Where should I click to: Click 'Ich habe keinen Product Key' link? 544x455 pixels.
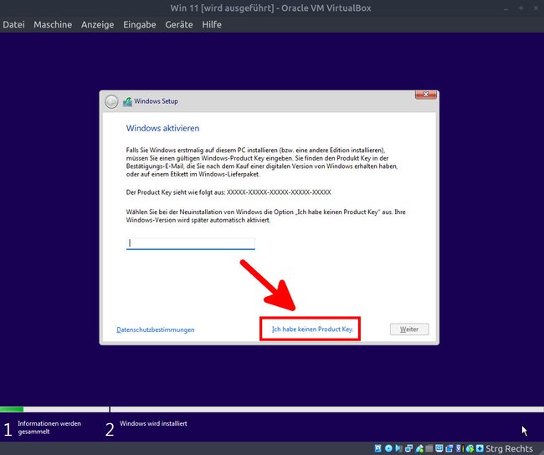pos(313,329)
